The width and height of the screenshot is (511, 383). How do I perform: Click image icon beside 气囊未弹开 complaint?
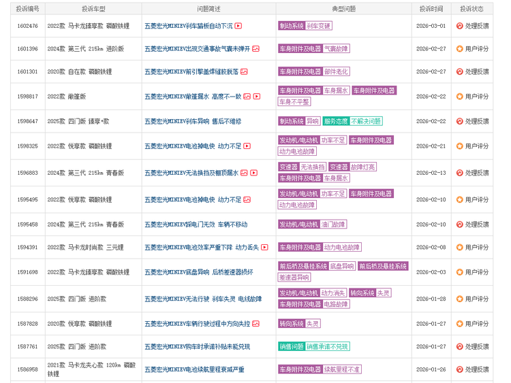(255, 49)
